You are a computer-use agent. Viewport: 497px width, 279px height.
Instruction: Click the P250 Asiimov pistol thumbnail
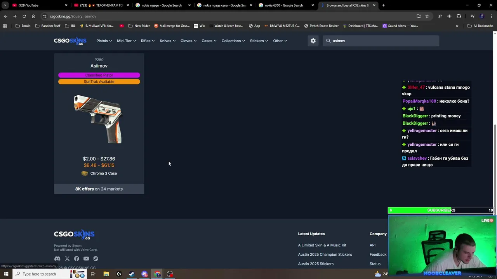(x=99, y=119)
